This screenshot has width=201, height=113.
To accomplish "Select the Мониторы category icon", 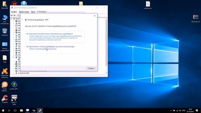I will tap(16, 50).
